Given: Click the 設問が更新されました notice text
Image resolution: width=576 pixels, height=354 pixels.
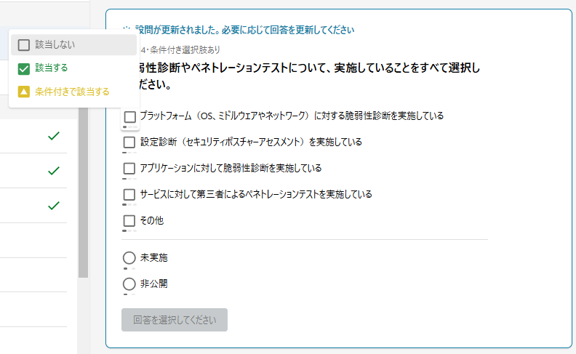Looking at the screenshot, I should (244, 30).
